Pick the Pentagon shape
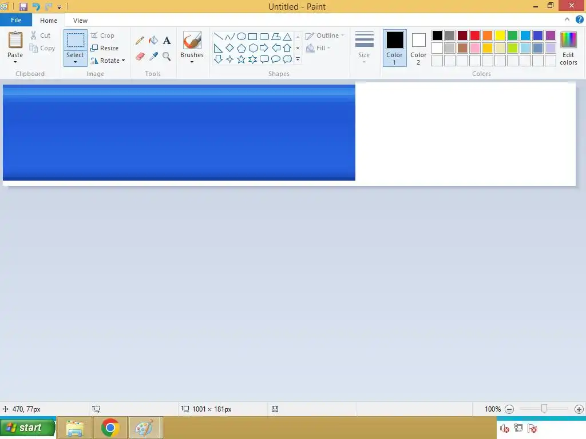The width and height of the screenshot is (586, 439). (241, 48)
